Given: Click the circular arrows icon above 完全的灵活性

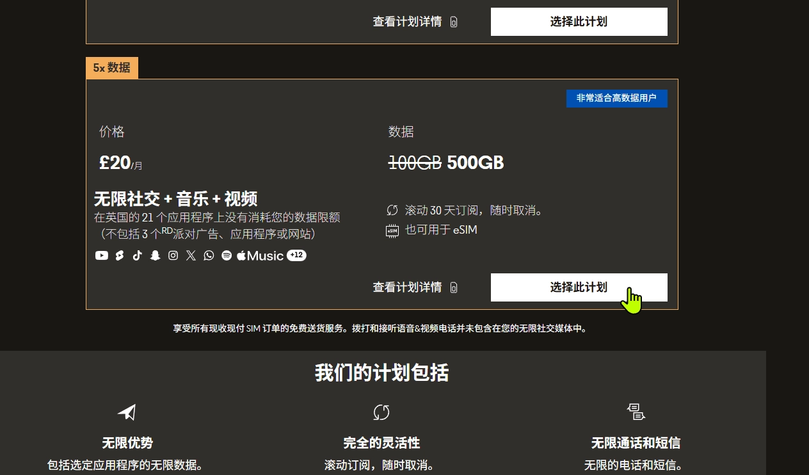Looking at the screenshot, I should [381, 412].
